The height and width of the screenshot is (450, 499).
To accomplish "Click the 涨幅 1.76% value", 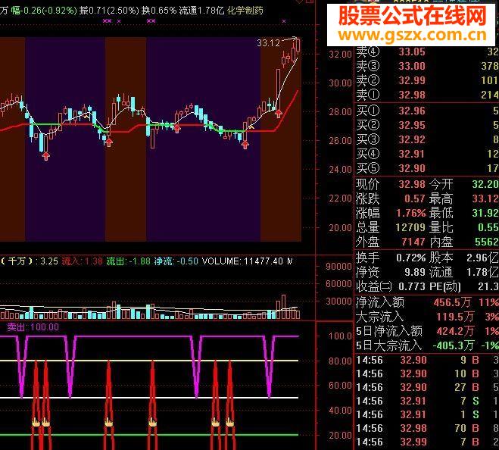I will [x=411, y=213].
